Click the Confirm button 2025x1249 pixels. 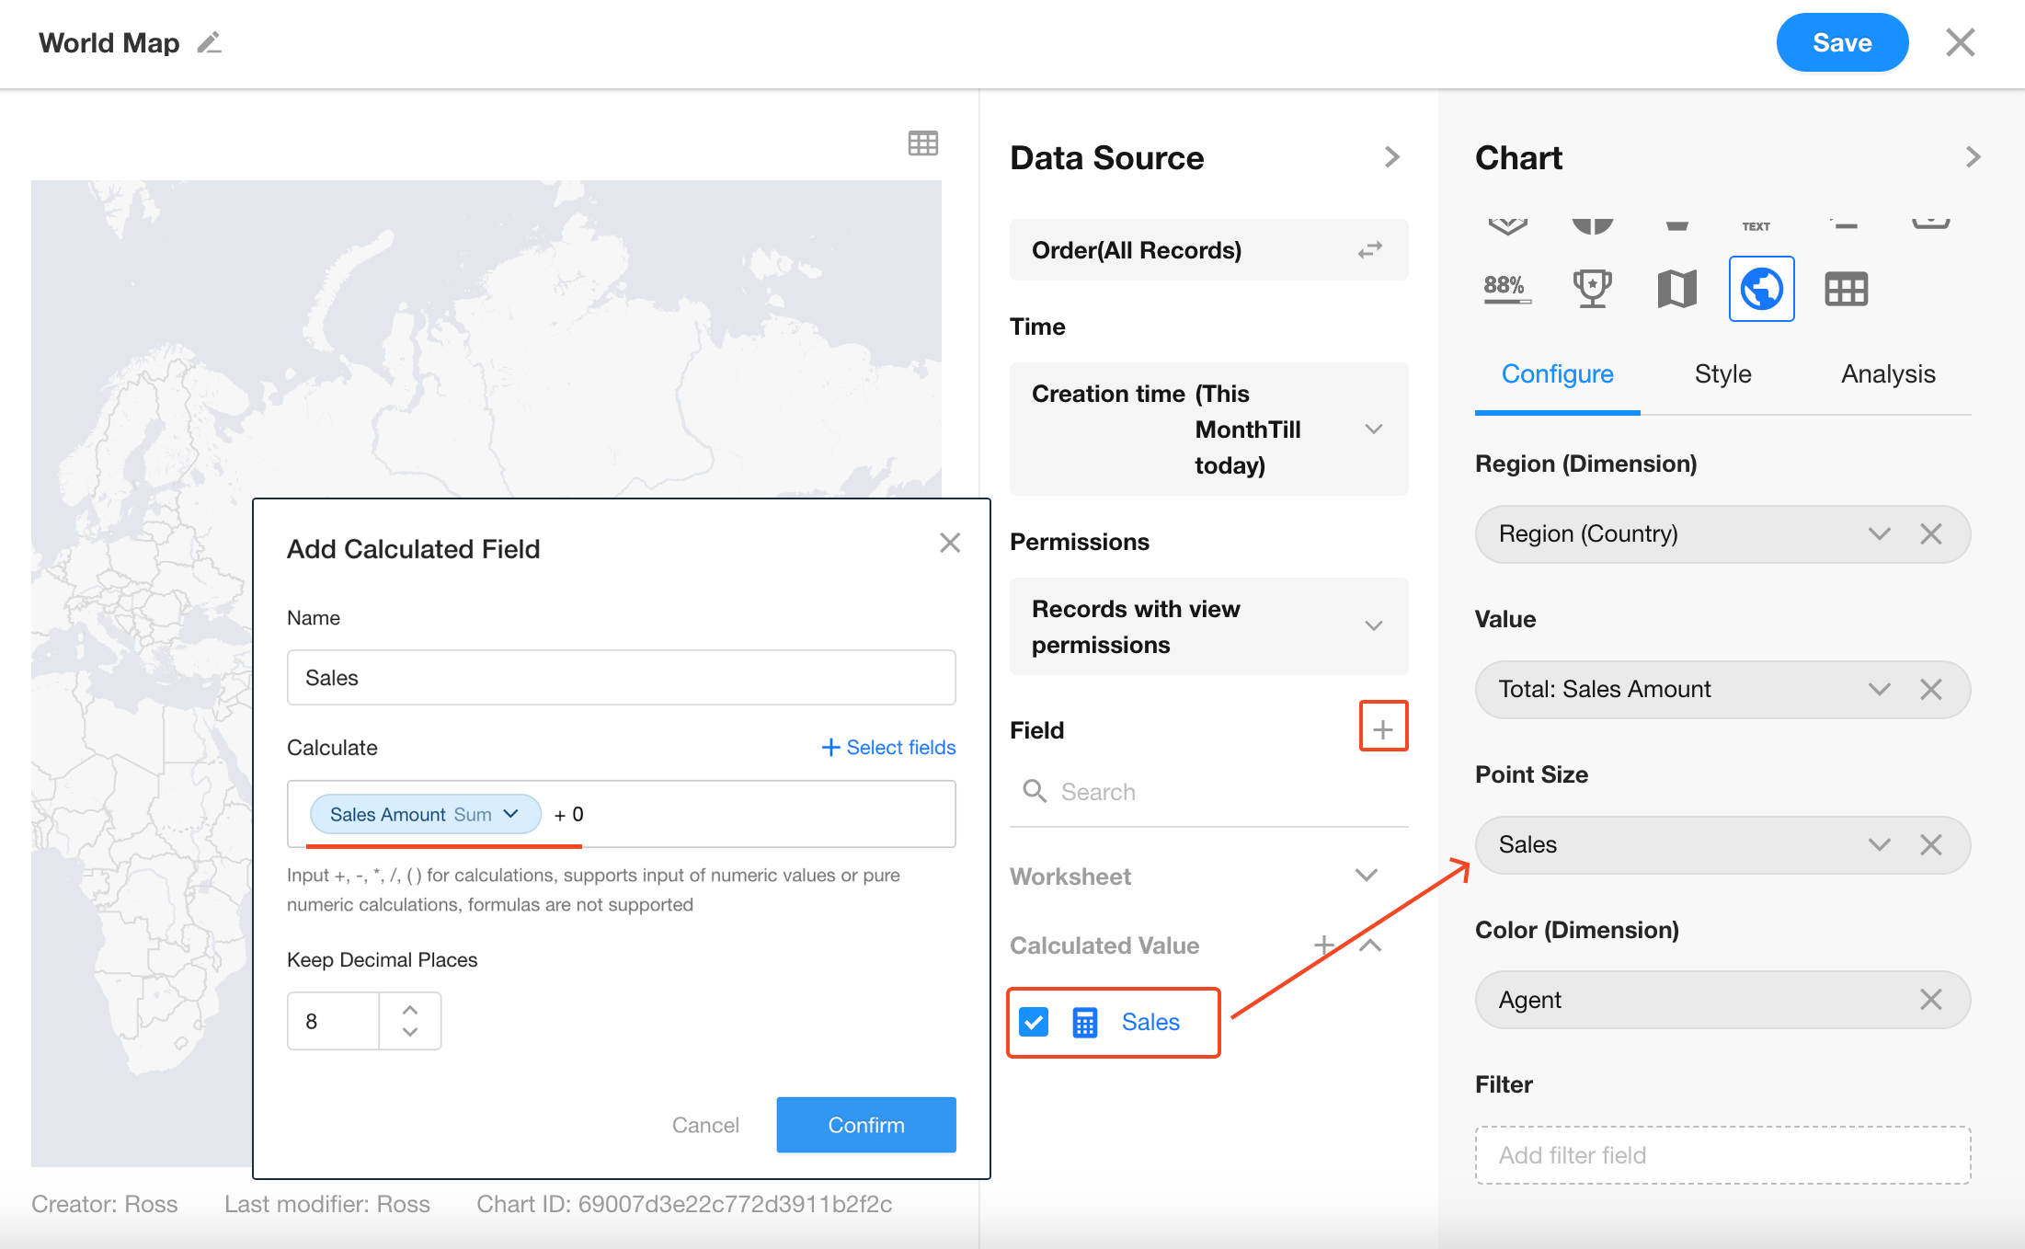865,1125
